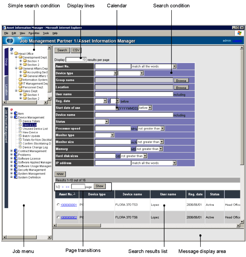The image size is (246, 257).
Task: Open the Edit menu
Action: tap(14, 33)
